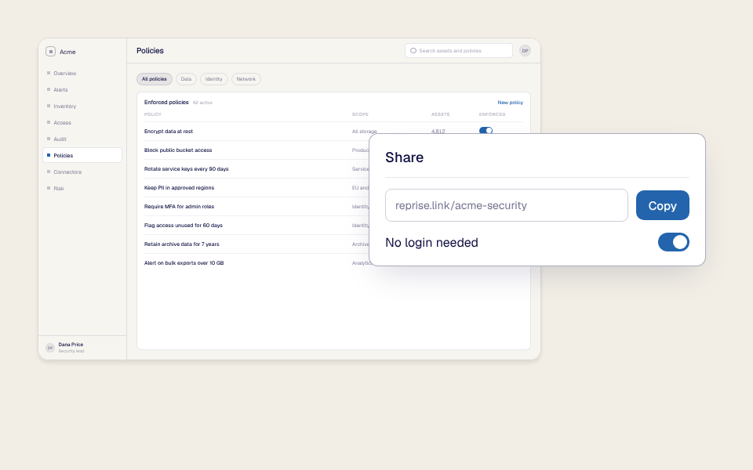Select Policies sidebar item
The width and height of the screenshot is (753, 470).
(82, 155)
